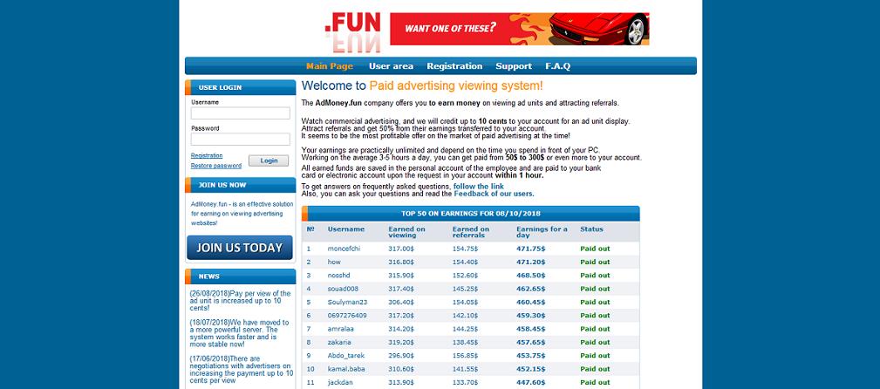The width and height of the screenshot is (880, 389).
Task: Click username kamal.baba in the table
Action: tap(345, 369)
